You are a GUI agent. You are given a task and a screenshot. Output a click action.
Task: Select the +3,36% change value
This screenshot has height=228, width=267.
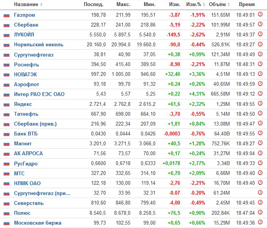(197, 74)
